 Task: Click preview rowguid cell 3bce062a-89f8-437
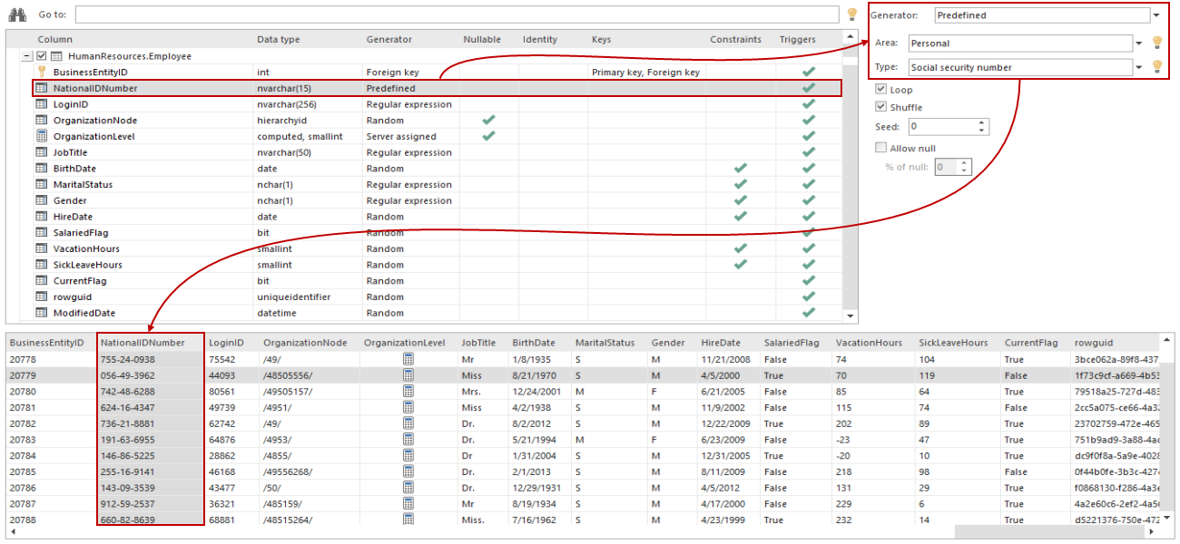(x=1116, y=359)
